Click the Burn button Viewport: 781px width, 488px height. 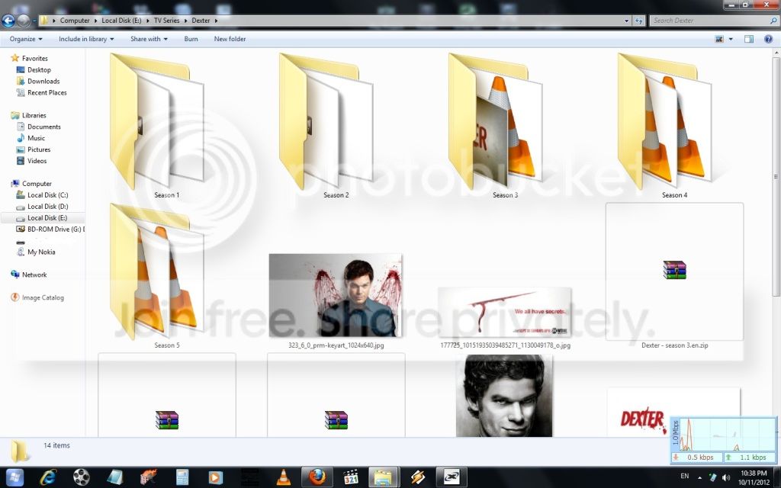pyautogui.click(x=191, y=39)
